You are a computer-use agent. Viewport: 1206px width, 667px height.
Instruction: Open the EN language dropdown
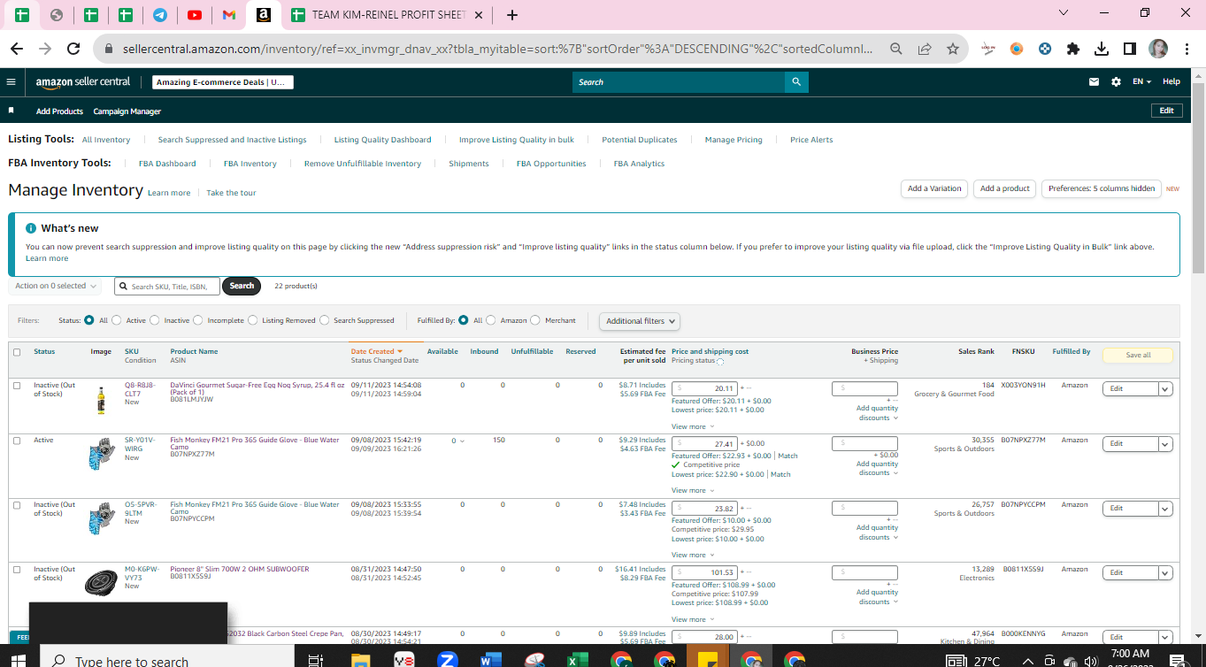coord(1142,81)
